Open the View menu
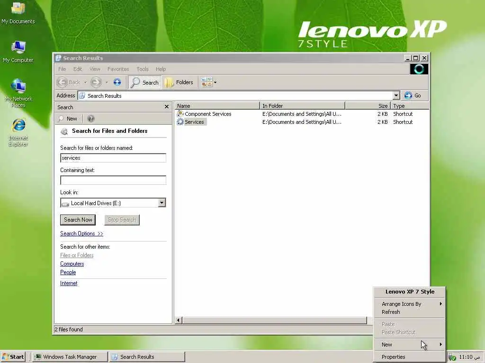Image resolution: width=485 pixels, height=363 pixels. [x=95, y=69]
